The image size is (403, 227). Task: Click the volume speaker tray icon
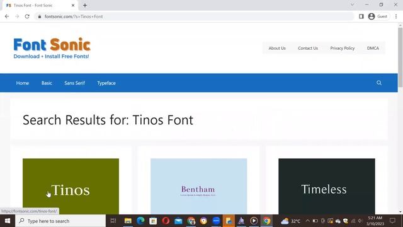pos(360,221)
